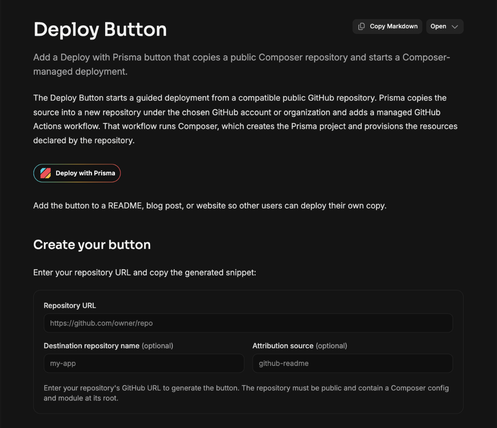Click the Attribution source label
The width and height of the screenshot is (497, 428).
pos(283,346)
